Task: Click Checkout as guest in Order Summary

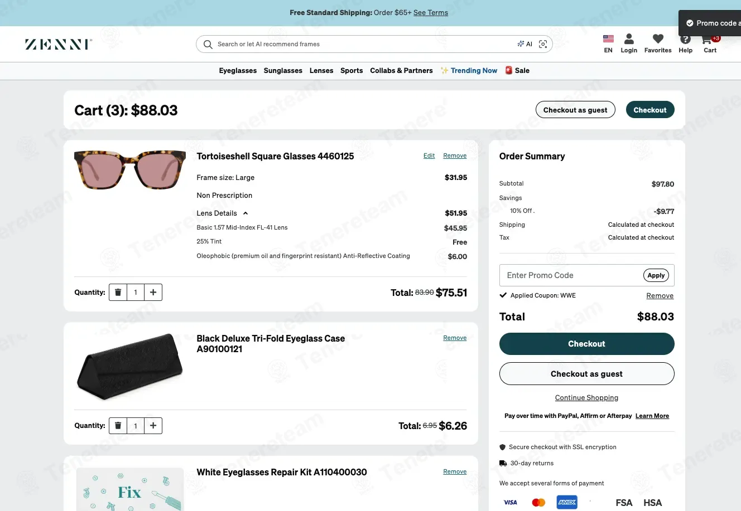Action: [x=586, y=374]
